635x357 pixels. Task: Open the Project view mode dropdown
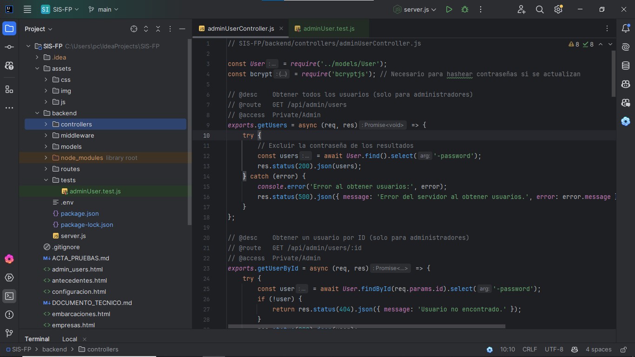(39, 29)
